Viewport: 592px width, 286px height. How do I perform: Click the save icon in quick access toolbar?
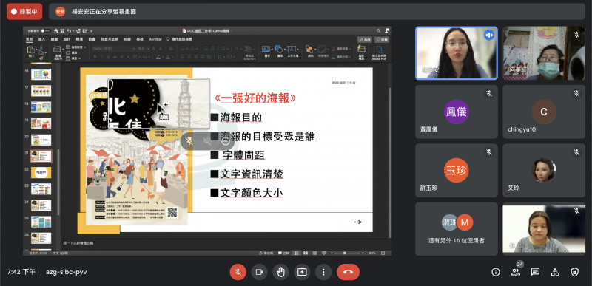click(x=62, y=31)
